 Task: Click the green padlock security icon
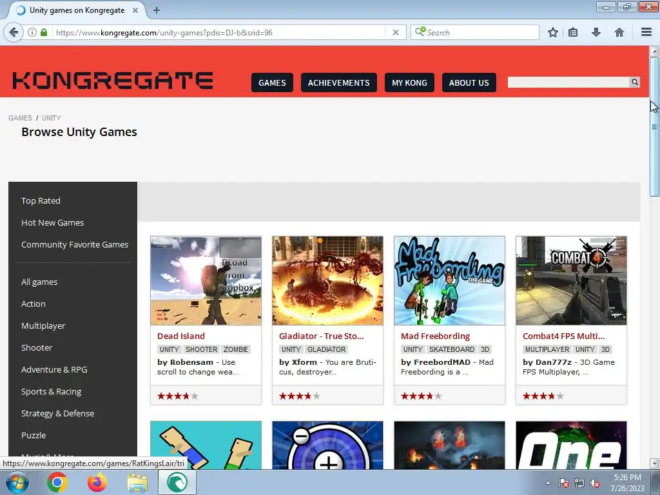pyautogui.click(x=44, y=32)
